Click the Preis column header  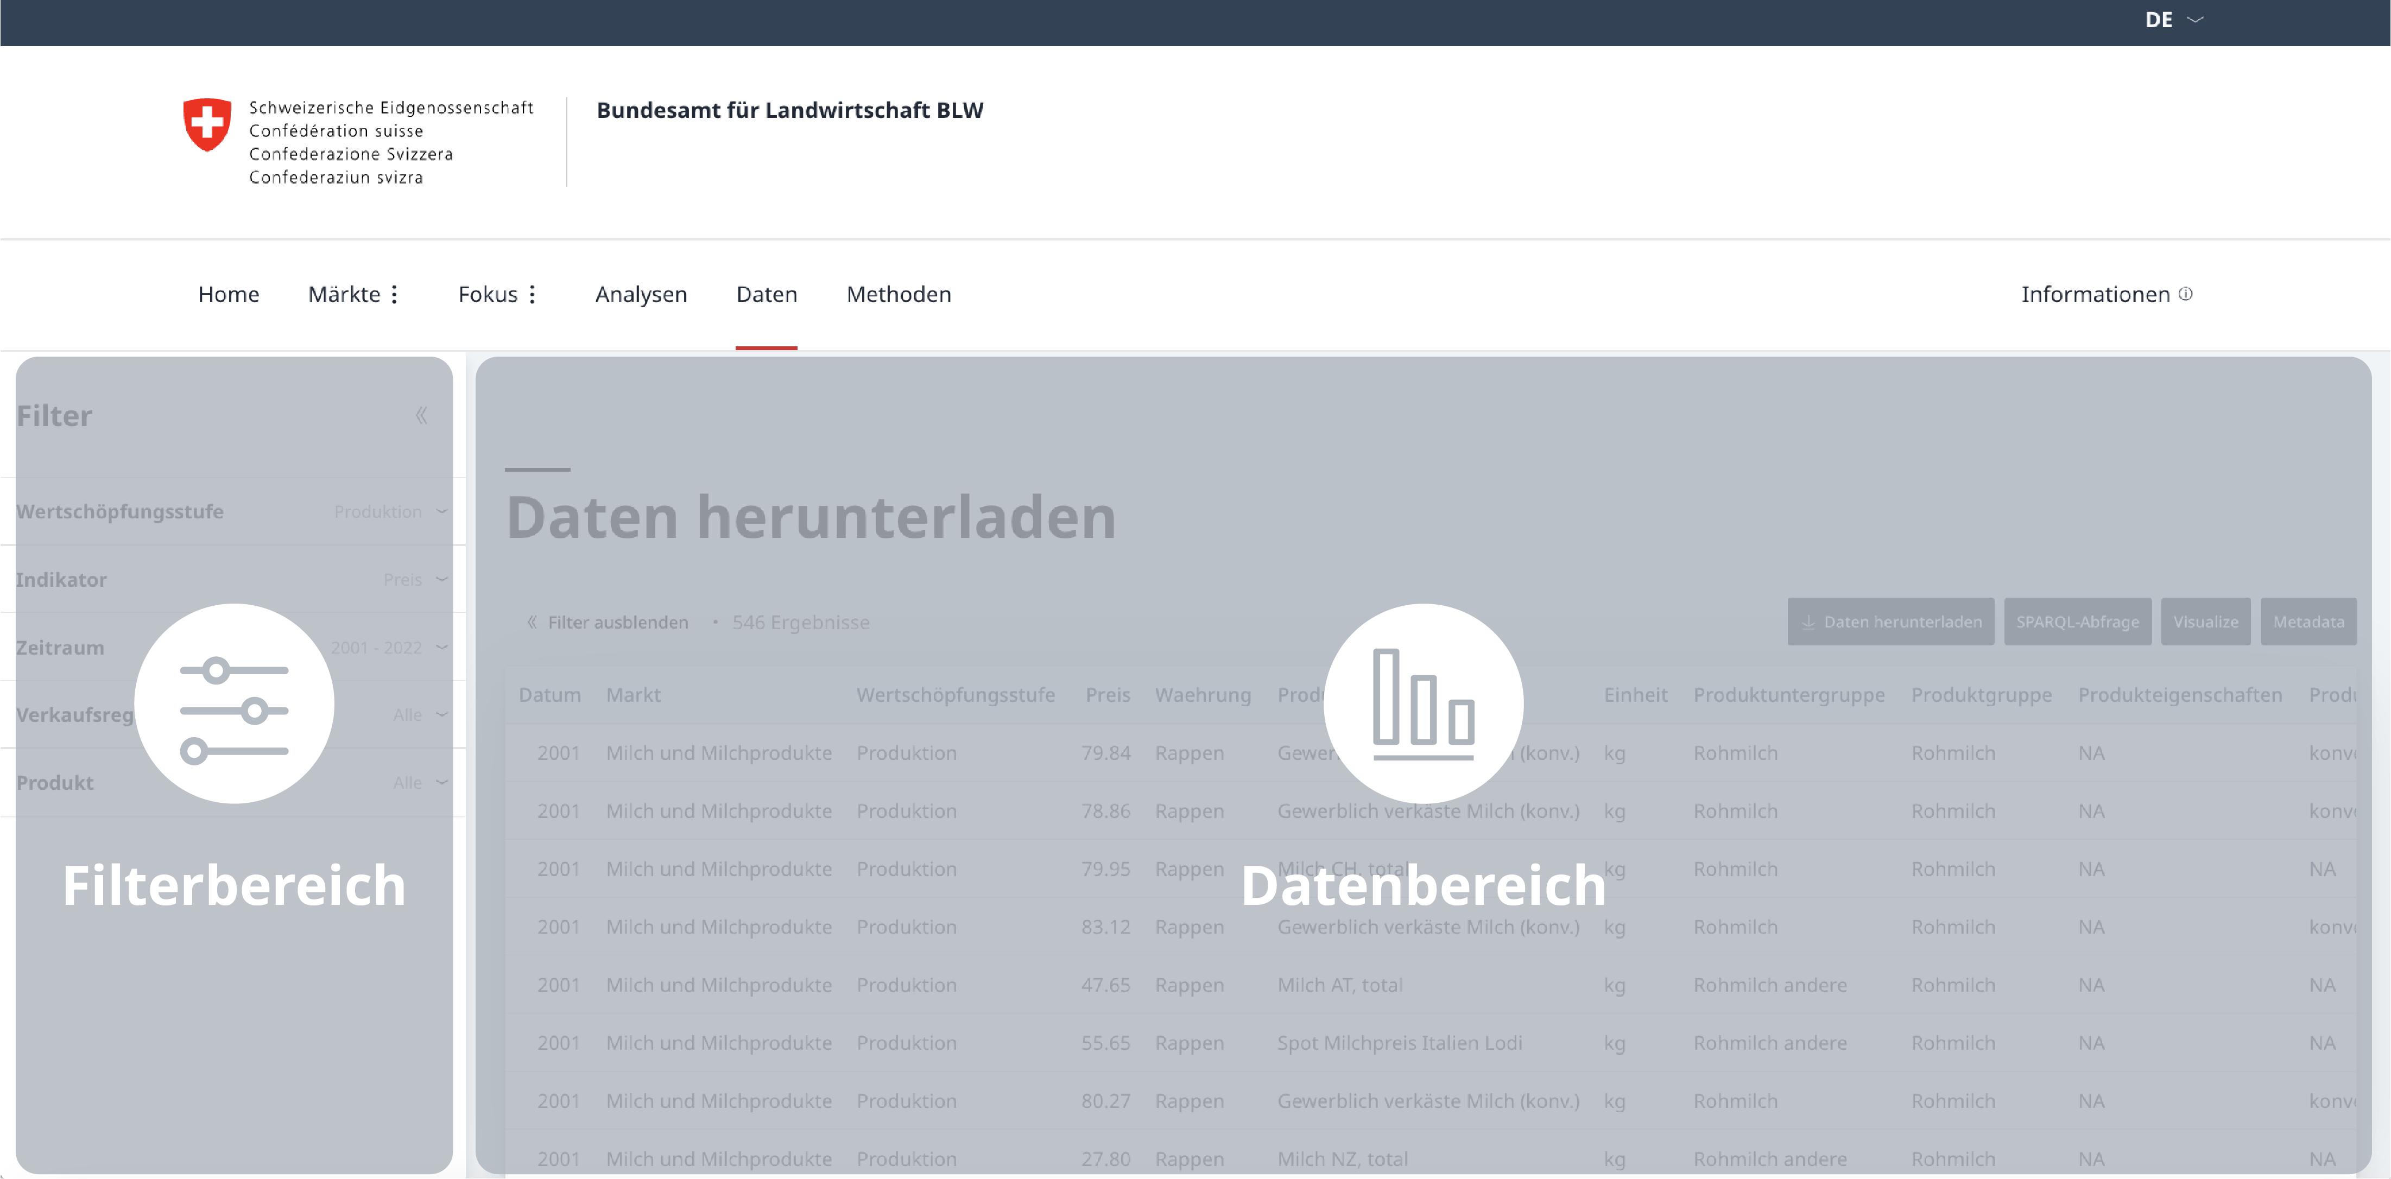(1108, 694)
